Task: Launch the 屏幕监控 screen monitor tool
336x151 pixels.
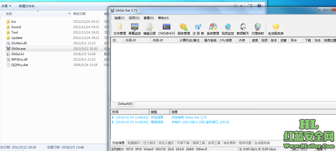Action: coord(135,29)
